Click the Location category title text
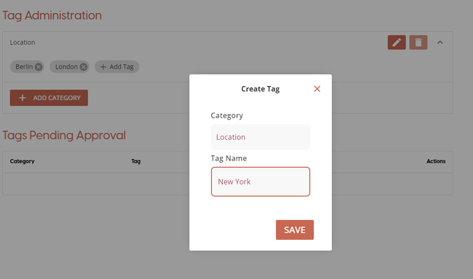This screenshot has height=279, width=473. 23,43
